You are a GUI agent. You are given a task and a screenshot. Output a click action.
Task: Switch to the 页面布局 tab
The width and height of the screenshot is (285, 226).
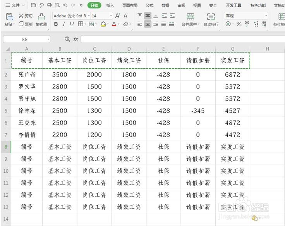click(x=130, y=5)
